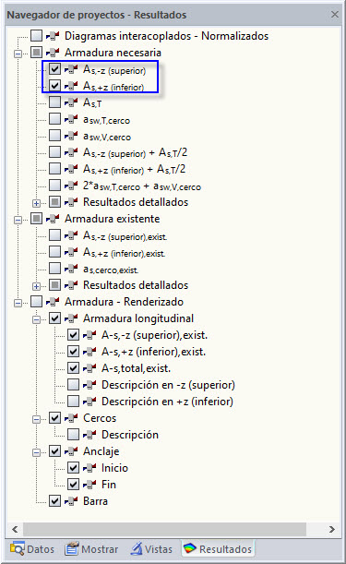Click icon next to Armadura - Renderizado
346x564 pixels.
(53, 302)
